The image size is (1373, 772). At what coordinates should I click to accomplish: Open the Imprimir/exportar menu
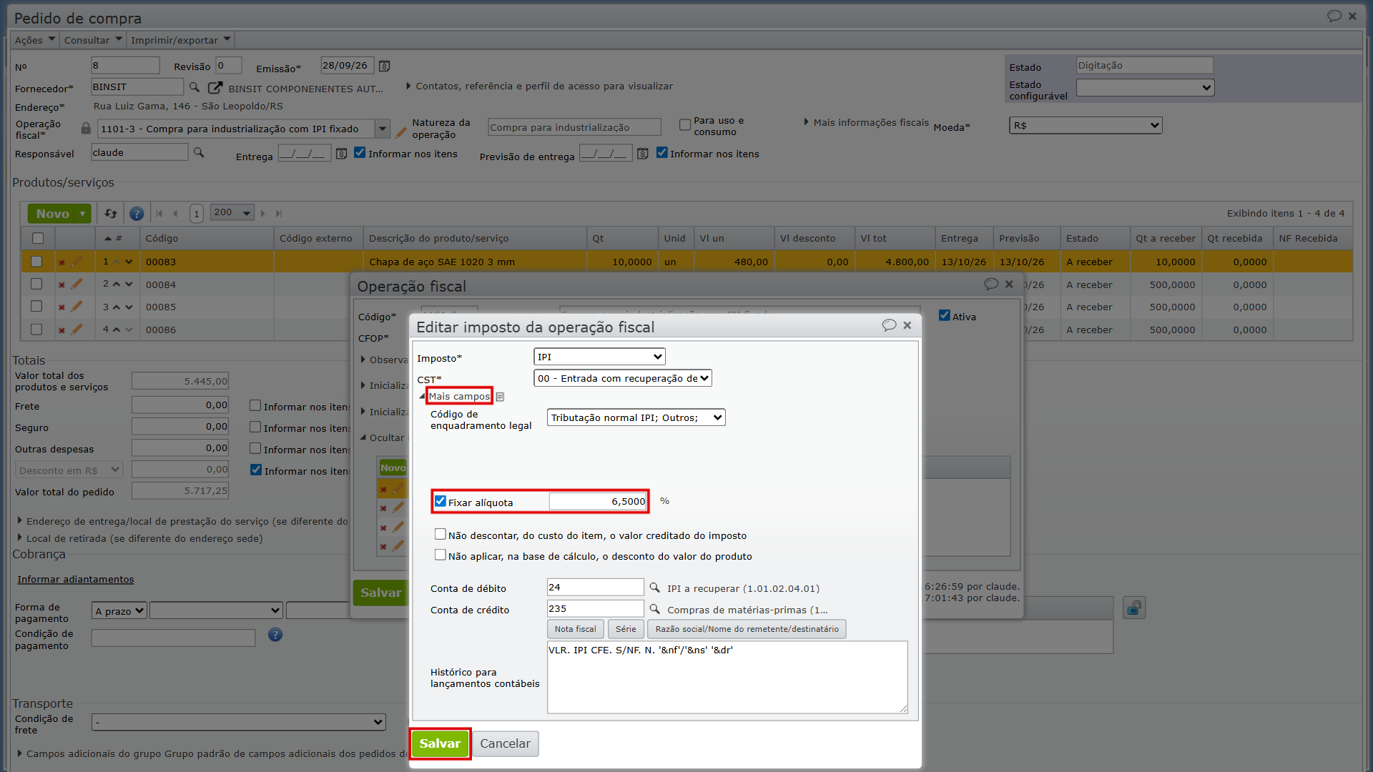click(180, 40)
